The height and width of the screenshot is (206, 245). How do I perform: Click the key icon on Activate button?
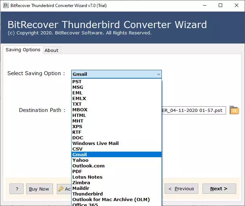(x=61, y=189)
